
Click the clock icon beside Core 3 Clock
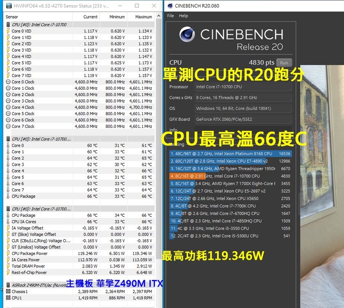(8, 101)
